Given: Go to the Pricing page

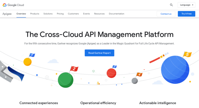Looking at the screenshot, I should pyautogui.click(x=60, y=14).
